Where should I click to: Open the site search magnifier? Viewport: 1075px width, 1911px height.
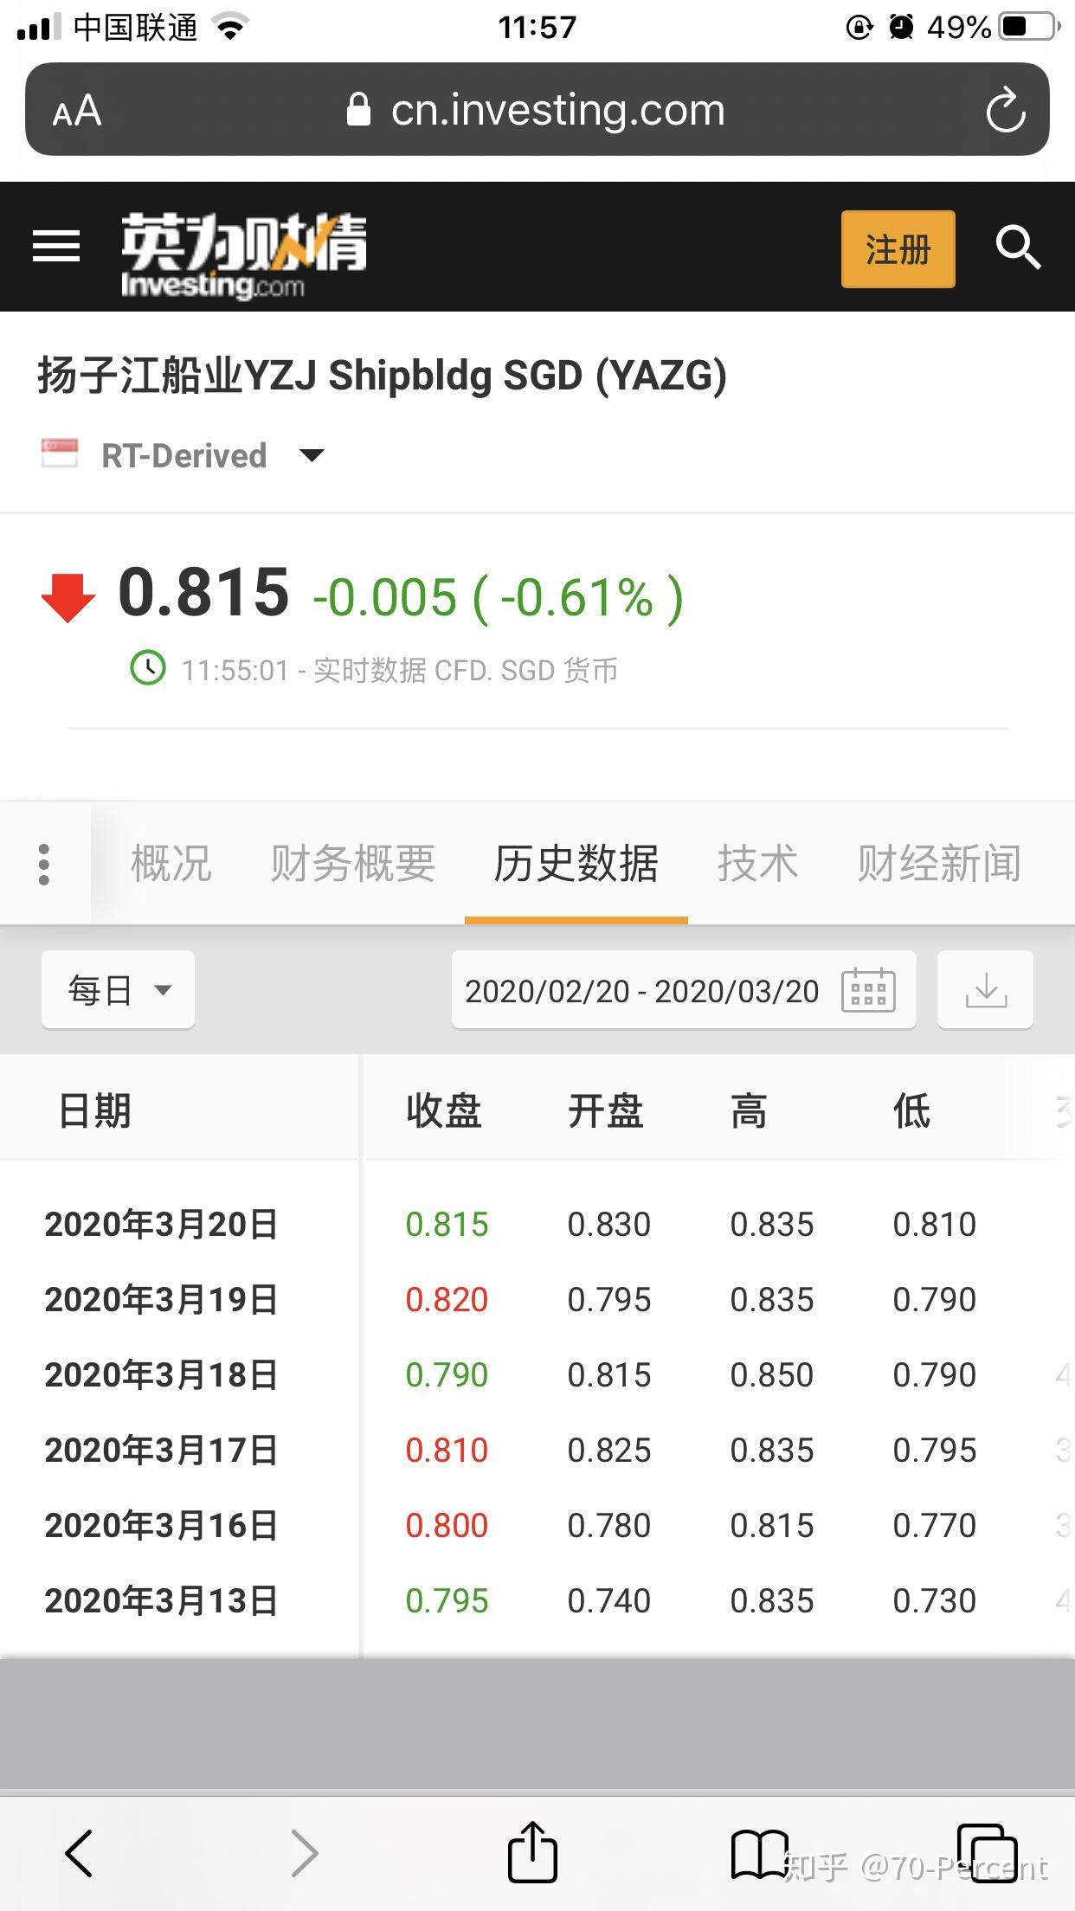(x=1018, y=248)
